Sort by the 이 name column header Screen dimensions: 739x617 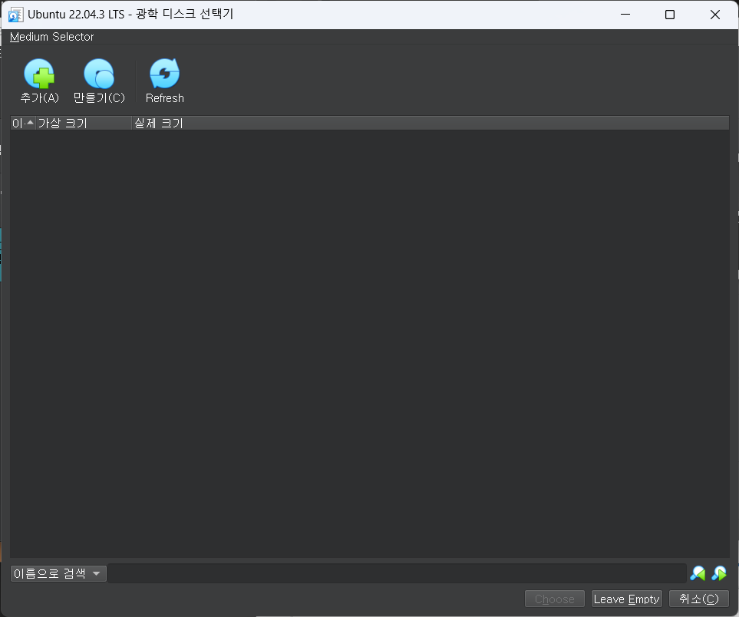pyautogui.click(x=23, y=123)
